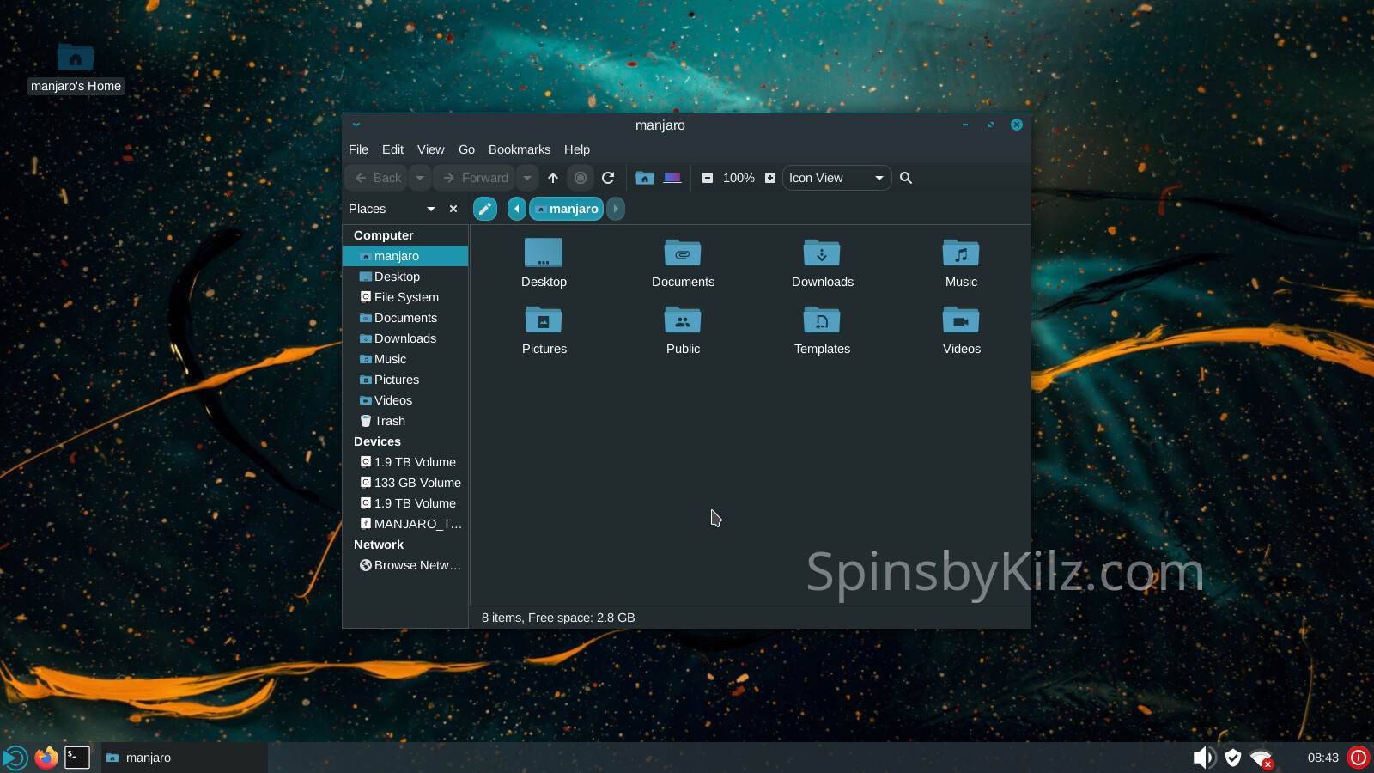Close the Places sidebar
The image size is (1374, 773).
[x=453, y=209]
